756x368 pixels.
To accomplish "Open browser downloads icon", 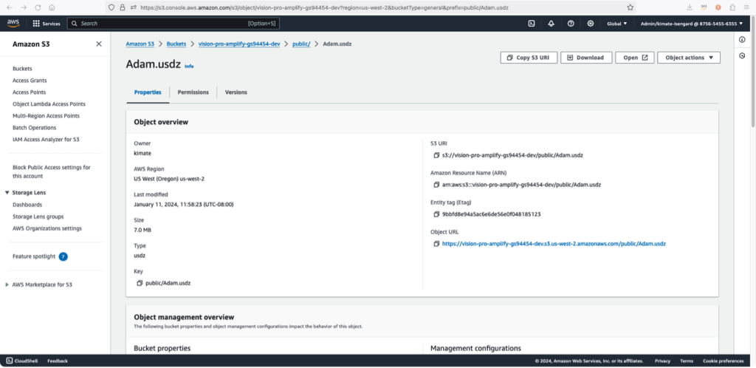I will click(x=690, y=7).
